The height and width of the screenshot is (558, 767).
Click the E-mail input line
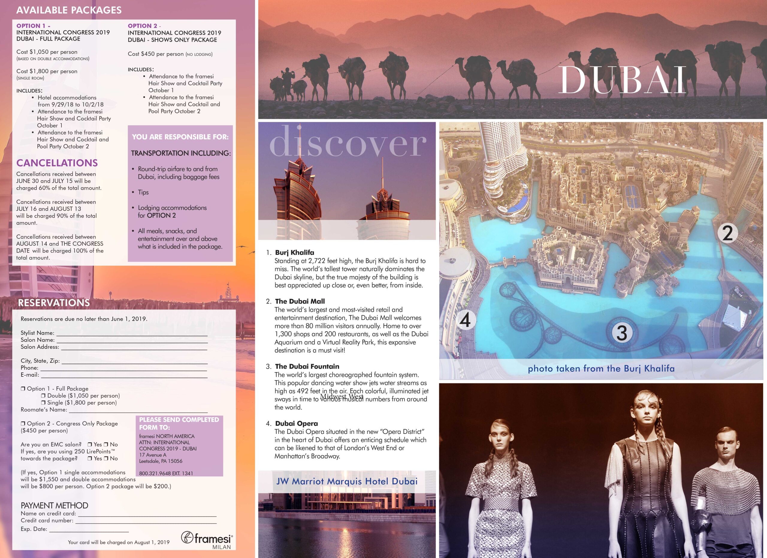[124, 376]
